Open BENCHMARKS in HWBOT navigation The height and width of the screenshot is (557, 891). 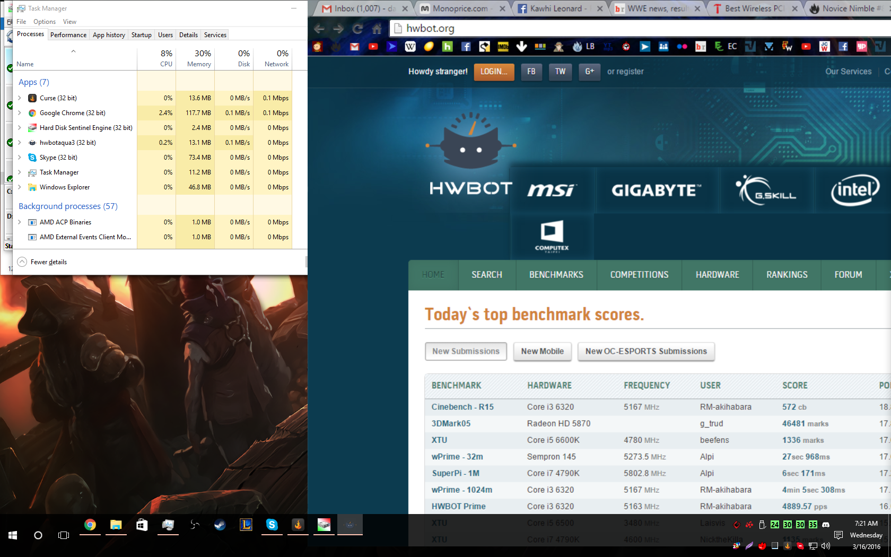pos(556,275)
